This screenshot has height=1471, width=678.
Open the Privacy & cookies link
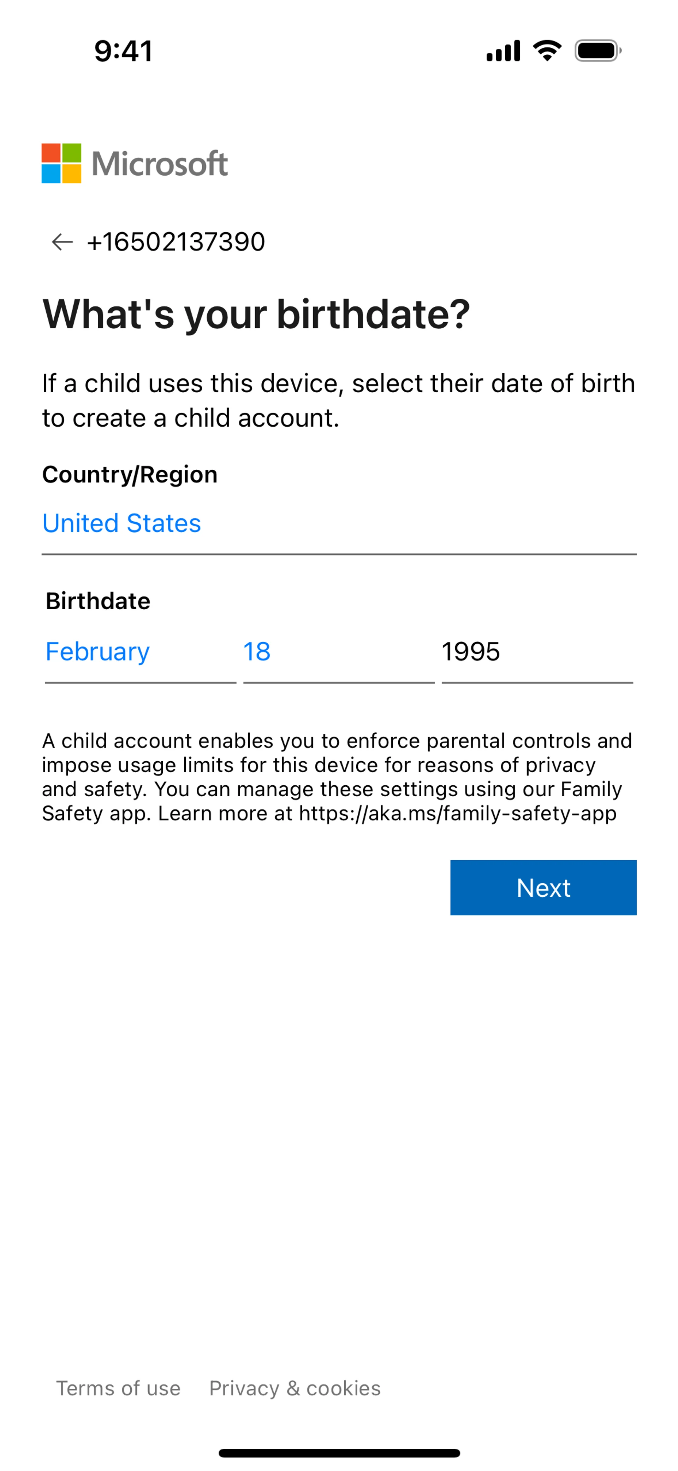coord(295,1388)
